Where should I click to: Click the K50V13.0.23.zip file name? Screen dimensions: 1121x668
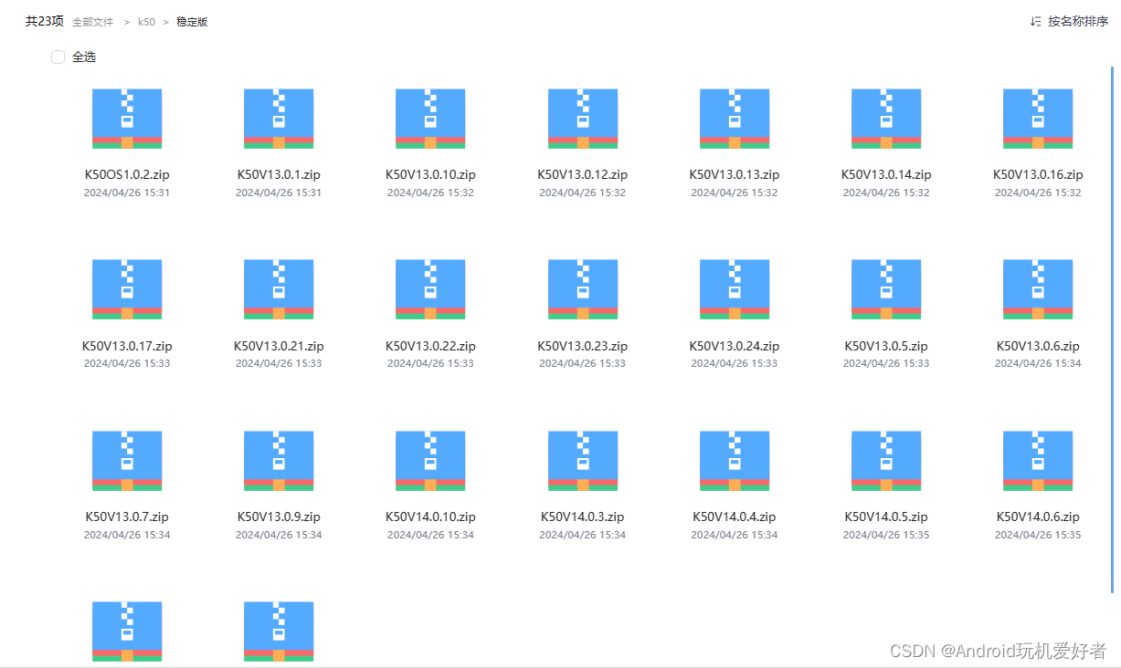click(x=583, y=346)
